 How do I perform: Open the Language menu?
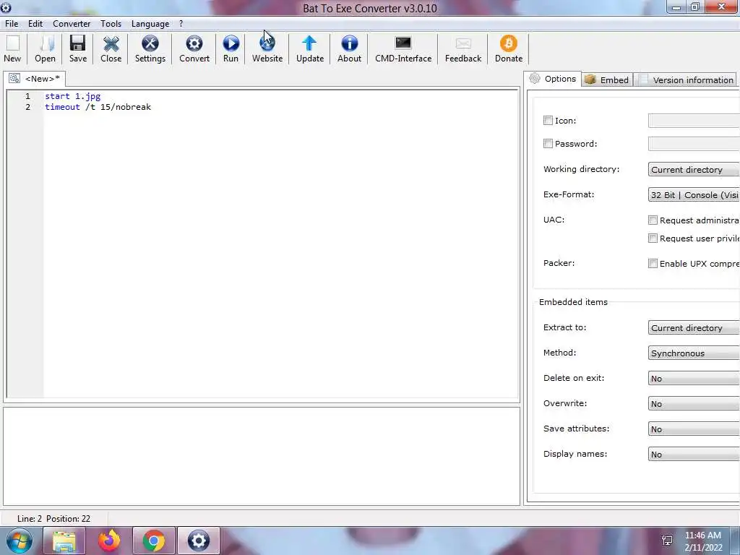click(150, 24)
